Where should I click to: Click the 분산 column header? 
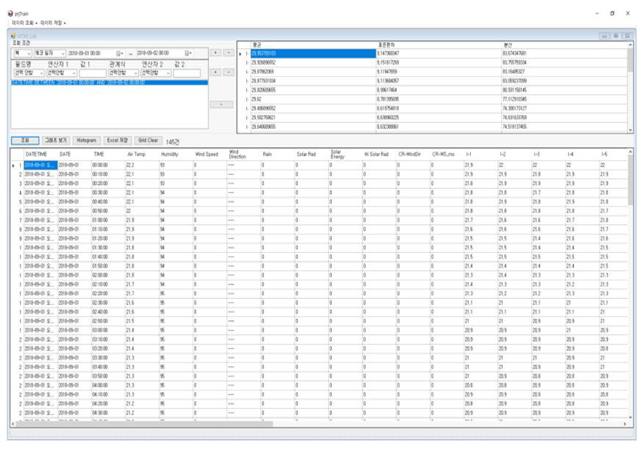pyautogui.click(x=564, y=45)
